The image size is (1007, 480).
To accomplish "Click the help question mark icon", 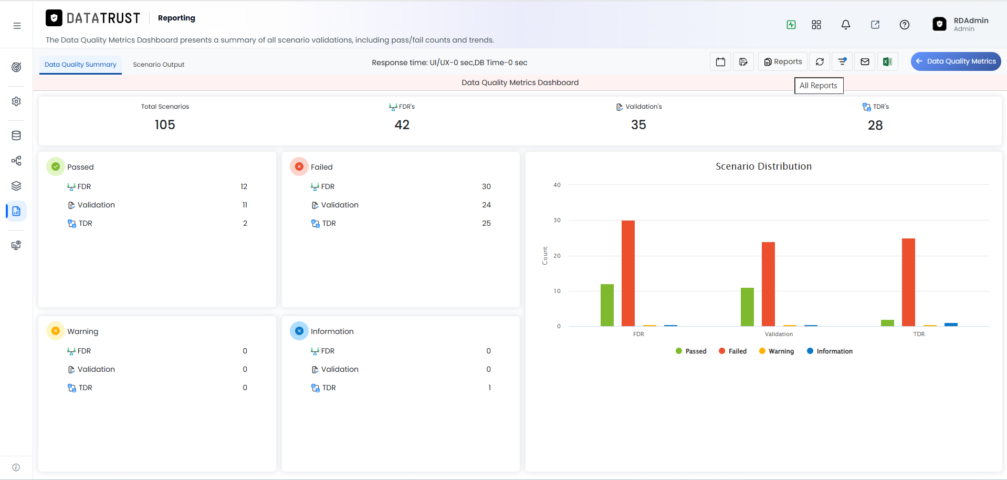I will point(904,25).
